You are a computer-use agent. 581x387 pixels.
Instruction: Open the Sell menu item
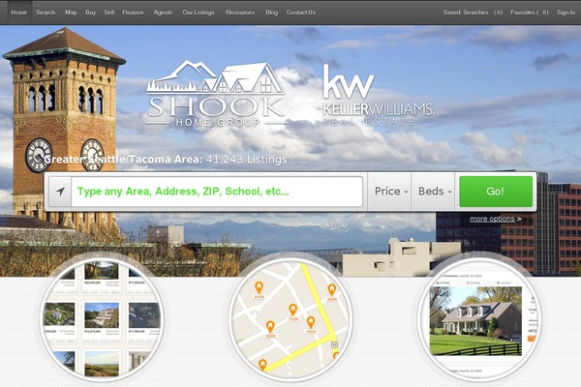[x=108, y=13]
